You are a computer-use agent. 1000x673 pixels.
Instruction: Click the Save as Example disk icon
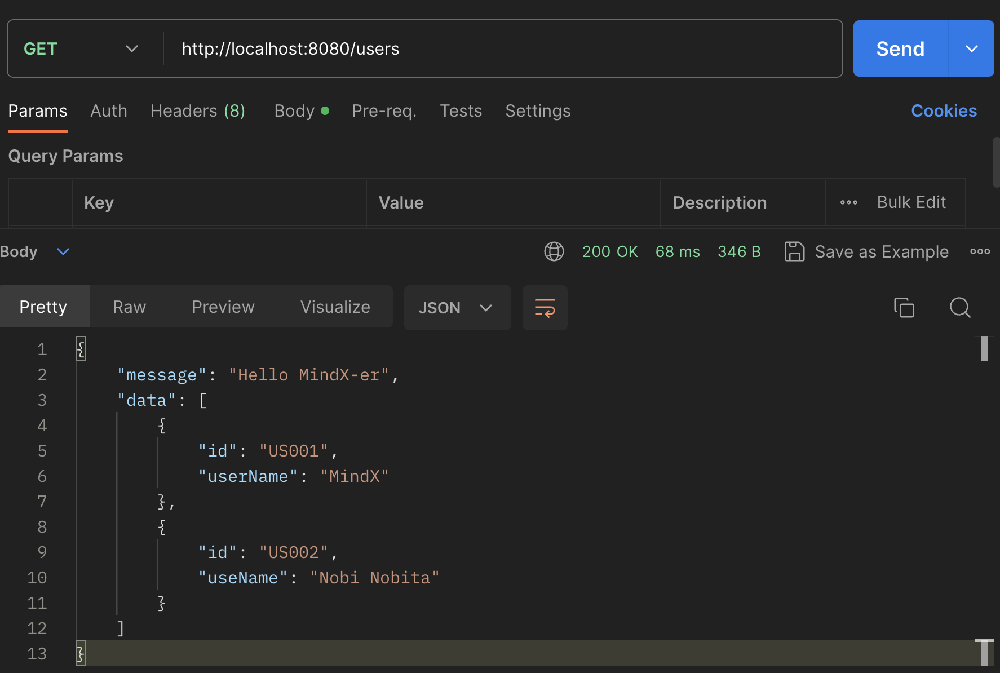[794, 251]
